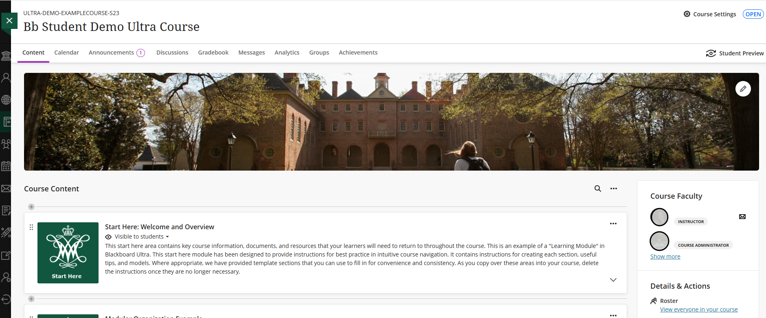Click the Student Preview label
Viewport: 766px width, 318px height.
tap(742, 53)
